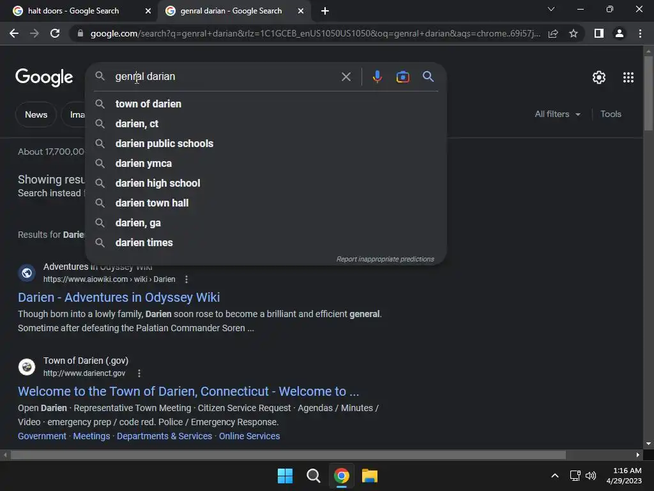Open more options for darienct.gov result
Viewport: 654px width, 491px height.
(139, 373)
